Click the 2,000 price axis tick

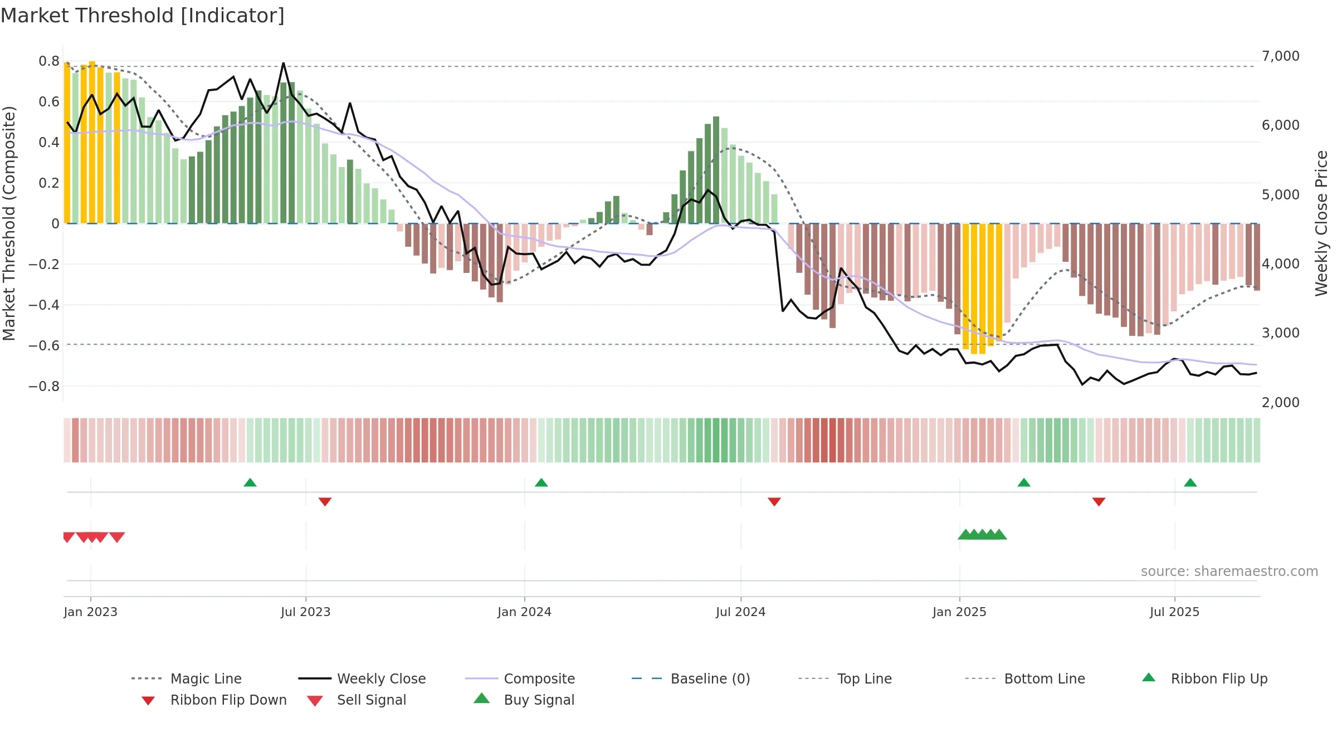click(x=1281, y=403)
